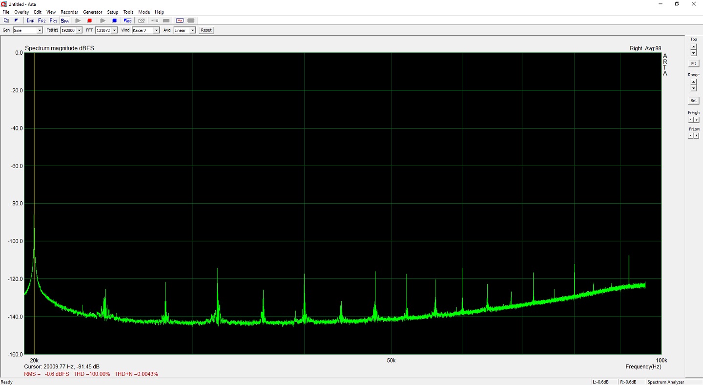Image resolution: width=703 pixels, height=385 pixels.
Task: Click the Right Avg:88 label
Action: (x=645, y=48)
